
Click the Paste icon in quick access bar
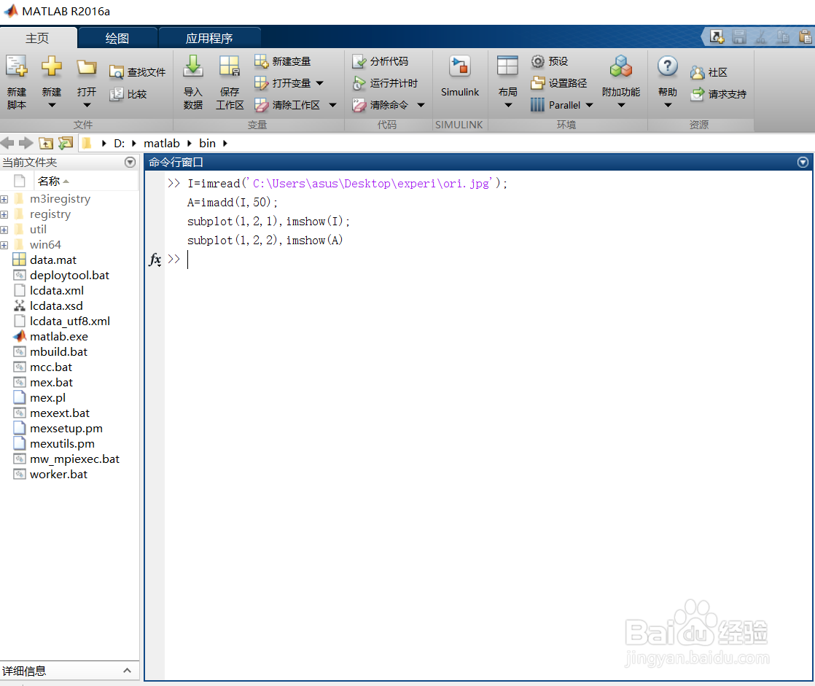click(x=805, y=36)
